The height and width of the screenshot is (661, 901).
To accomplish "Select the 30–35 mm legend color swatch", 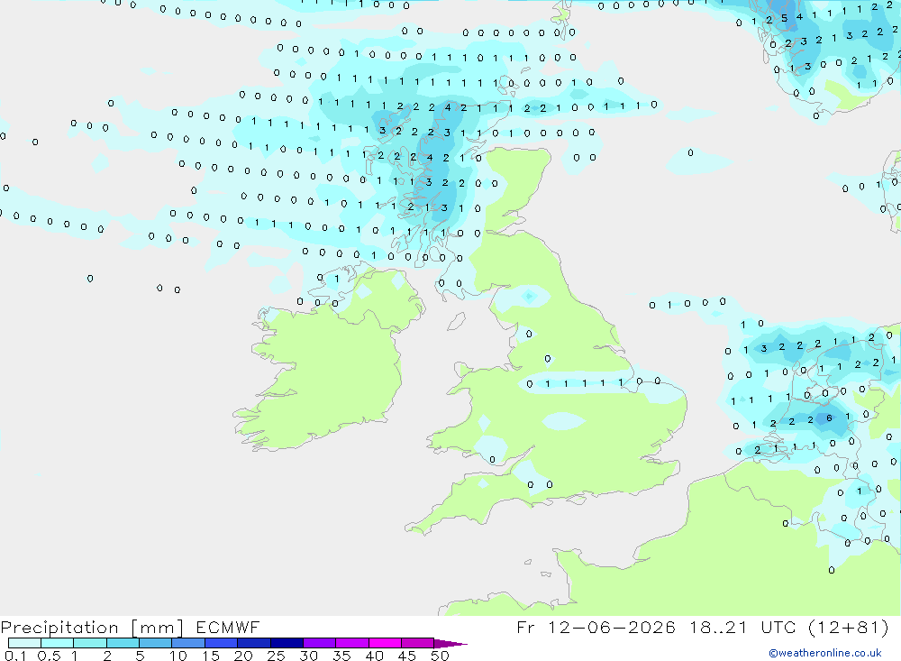I will (320, 643).
